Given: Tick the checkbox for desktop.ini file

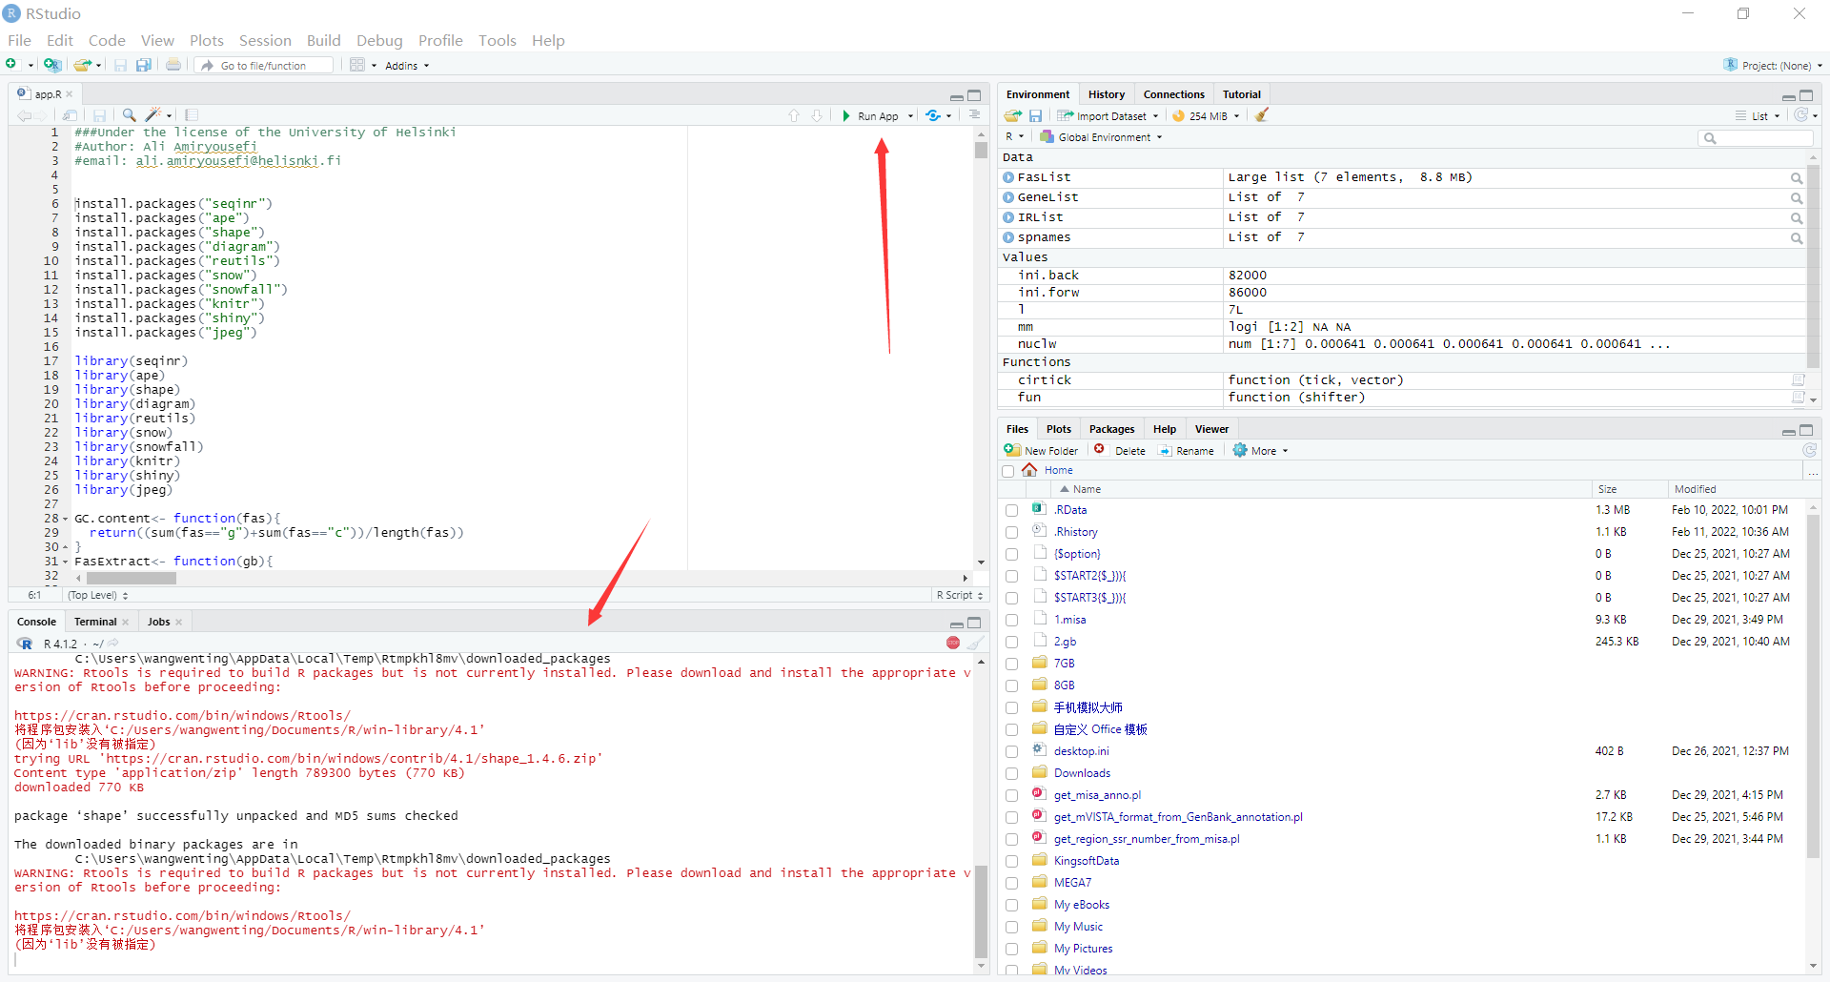Looking at the screenshot, I should coord(1012,751).
